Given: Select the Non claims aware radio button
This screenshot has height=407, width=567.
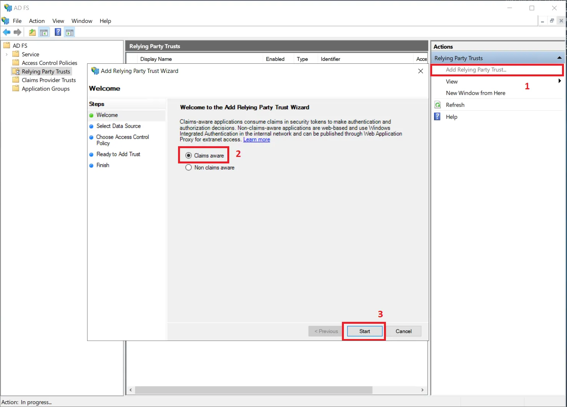Looking at the screenshot, I should pyautogui.click(x=188, y=167).
